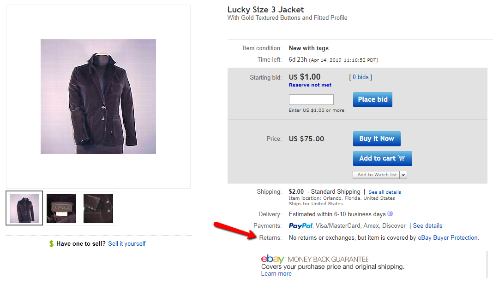Image resolution: width=493 pixels, height=283 pixels.
Task: Open the Add to Watch list dropdown arrow
Action: coord(403,175)
